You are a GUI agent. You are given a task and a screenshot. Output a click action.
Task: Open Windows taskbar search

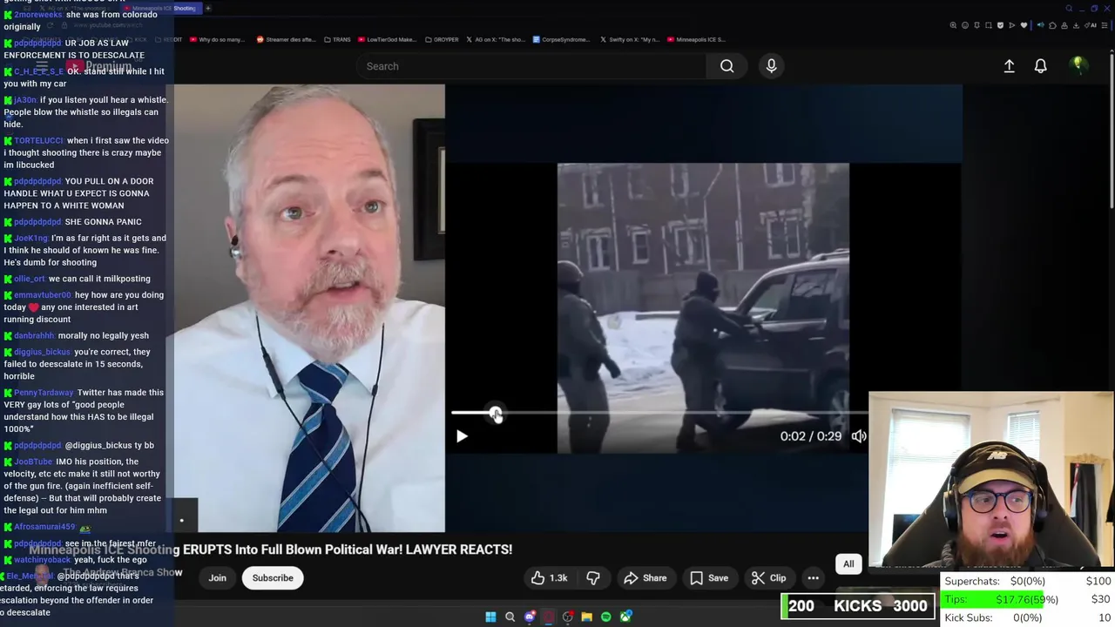[510, 617]
